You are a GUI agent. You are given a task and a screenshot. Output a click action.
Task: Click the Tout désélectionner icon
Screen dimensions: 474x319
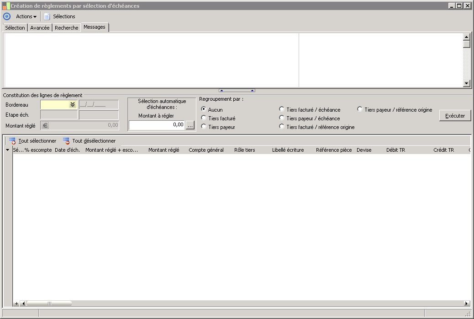(x=66, y=141)
